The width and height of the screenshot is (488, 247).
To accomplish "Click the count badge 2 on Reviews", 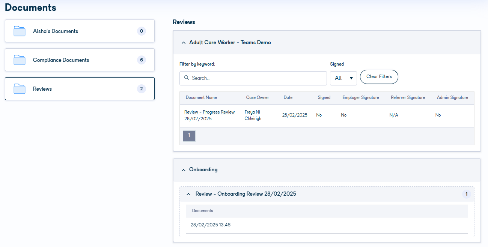I will (x=142, y=89).
